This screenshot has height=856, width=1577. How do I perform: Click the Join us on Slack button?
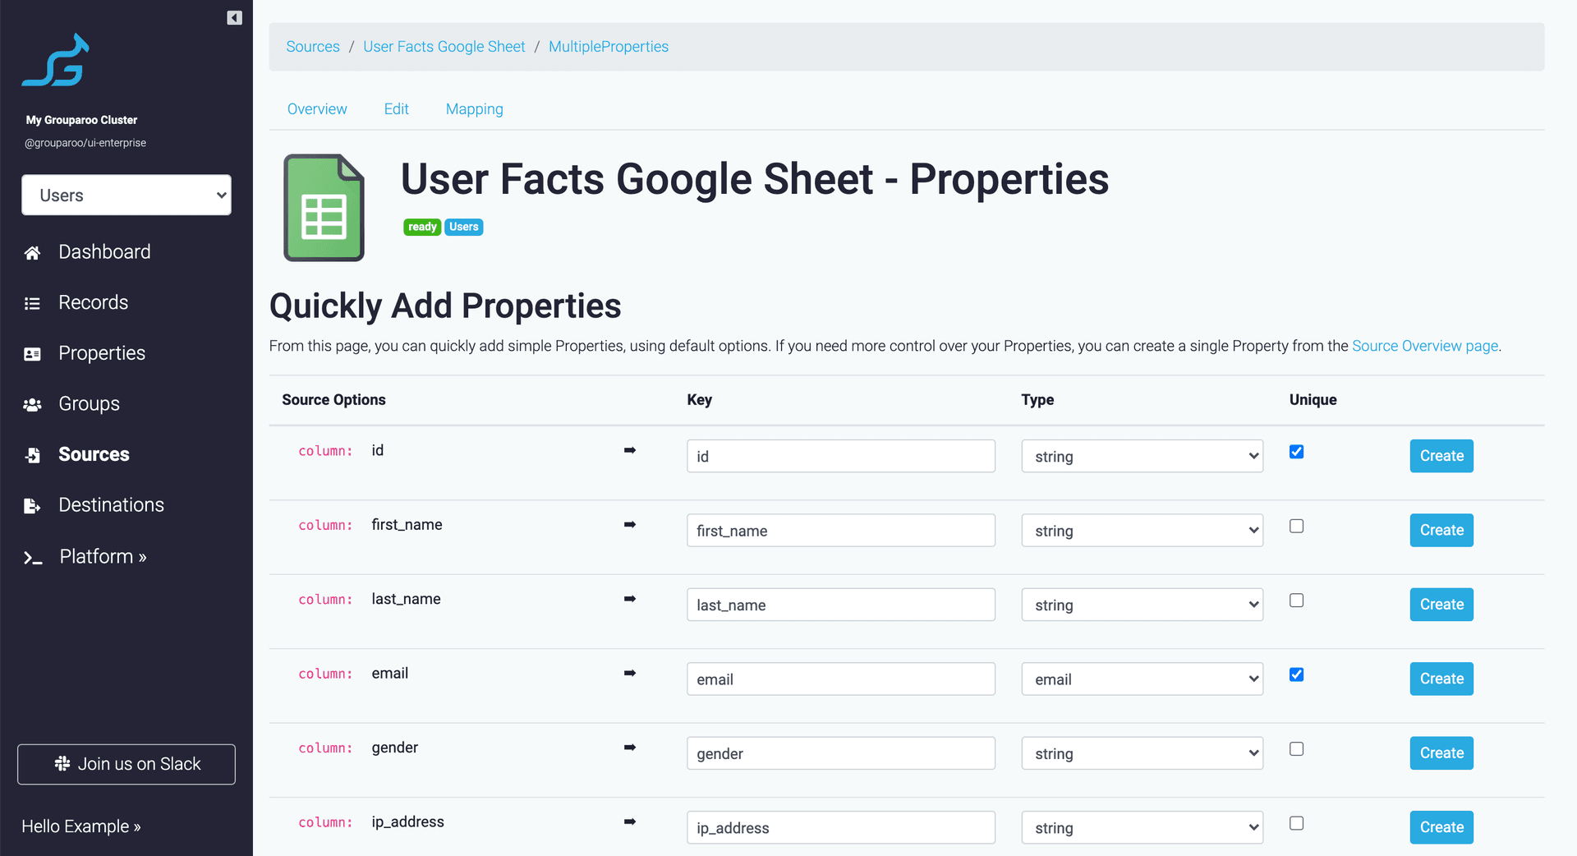coord(126,764)
